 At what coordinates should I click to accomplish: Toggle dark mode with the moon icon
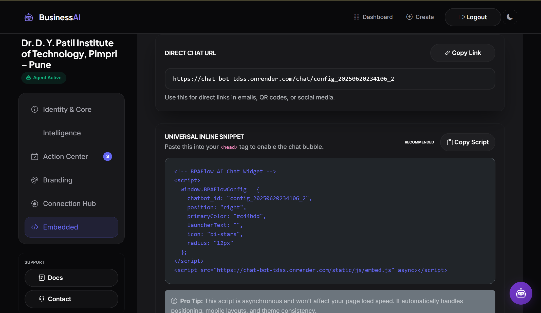tap(510, 17)
